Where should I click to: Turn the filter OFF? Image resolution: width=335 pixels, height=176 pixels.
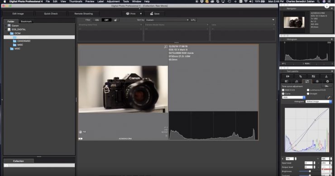tap(106, 20)
